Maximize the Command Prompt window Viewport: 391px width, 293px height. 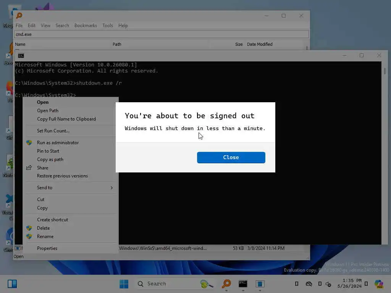click(x=362, y=56)
